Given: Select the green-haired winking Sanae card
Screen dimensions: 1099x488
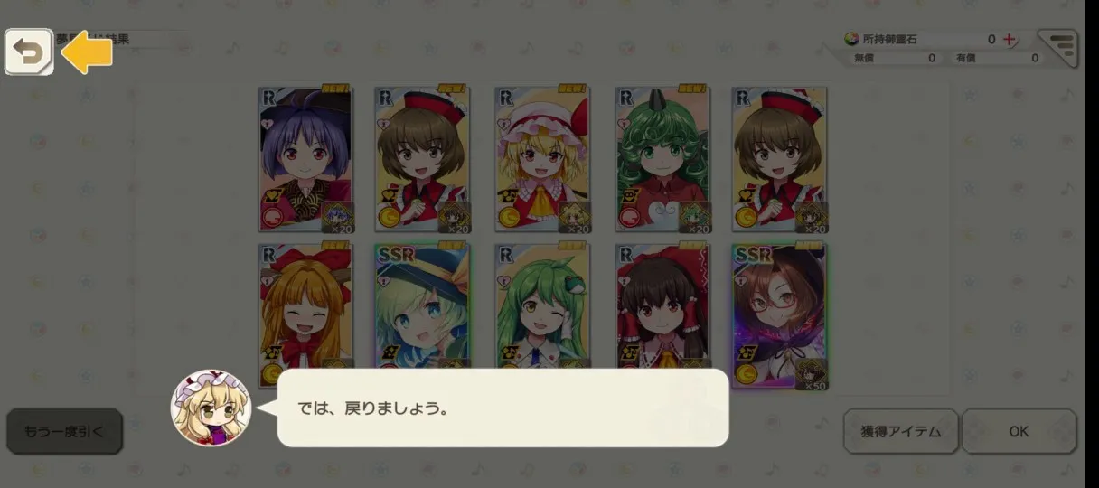Looking at the screenshot, I should point(543,306).
